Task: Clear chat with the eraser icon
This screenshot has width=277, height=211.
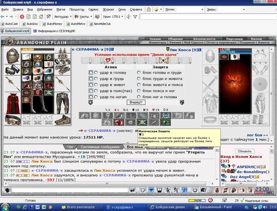Action: 143,190
